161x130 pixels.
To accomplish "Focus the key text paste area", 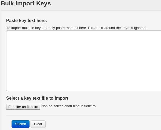I will [83, 60].
